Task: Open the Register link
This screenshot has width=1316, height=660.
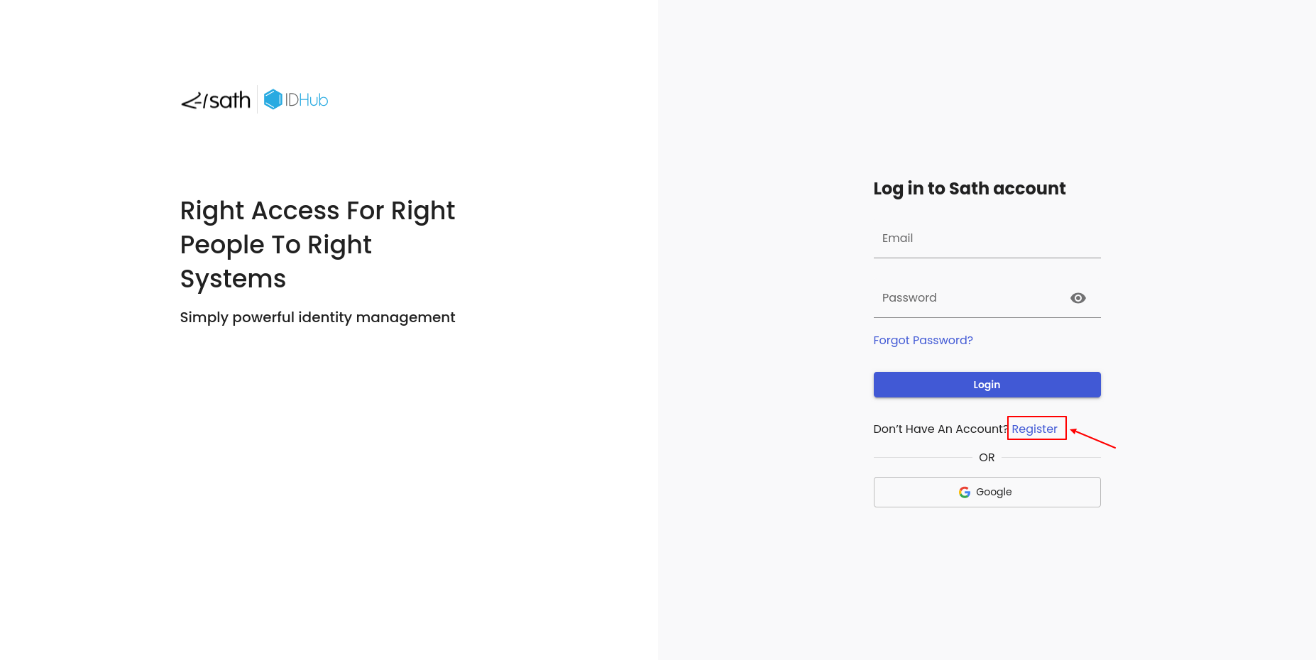Action: pos(1034,429)
